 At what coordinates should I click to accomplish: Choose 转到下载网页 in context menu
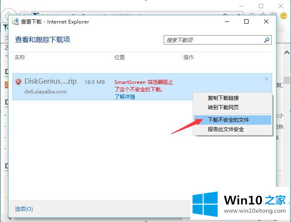(x=223, y=107)
